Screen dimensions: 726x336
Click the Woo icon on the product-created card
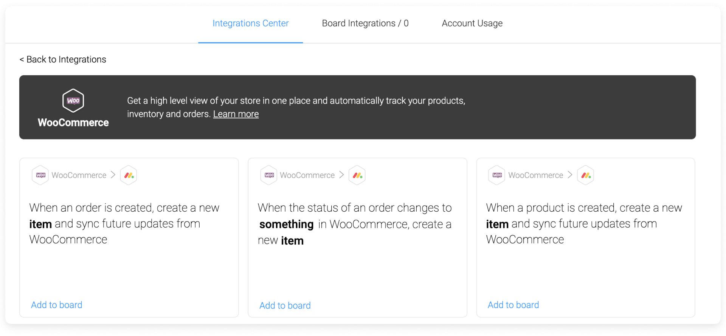click(x=497, y=175)
